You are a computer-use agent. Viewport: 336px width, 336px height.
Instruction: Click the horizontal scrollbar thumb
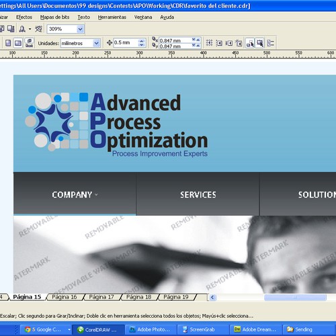coord(295,297)
